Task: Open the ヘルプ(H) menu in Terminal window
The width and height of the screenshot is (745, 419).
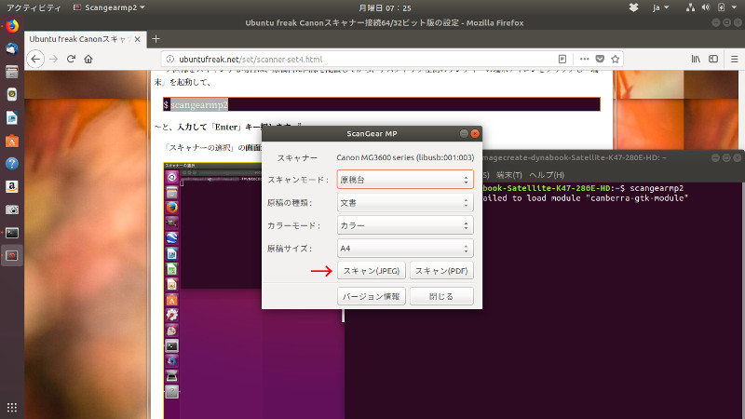Action: coord(547,175)
